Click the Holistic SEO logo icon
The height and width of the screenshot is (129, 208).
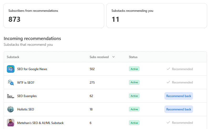(11, 109)
